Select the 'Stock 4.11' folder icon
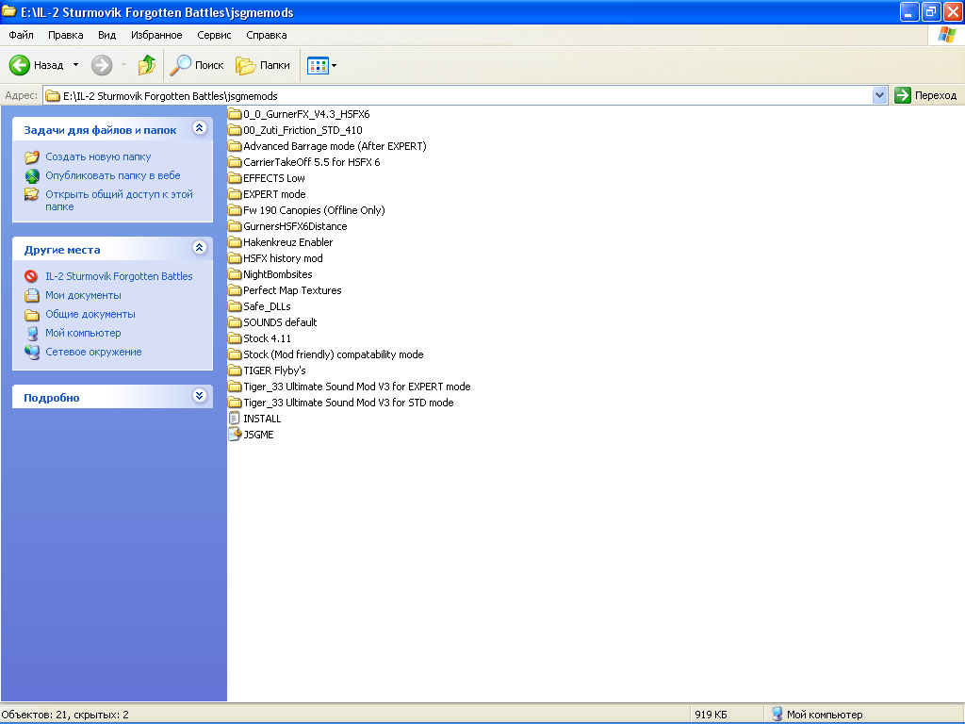 click(x=235, y=338)
